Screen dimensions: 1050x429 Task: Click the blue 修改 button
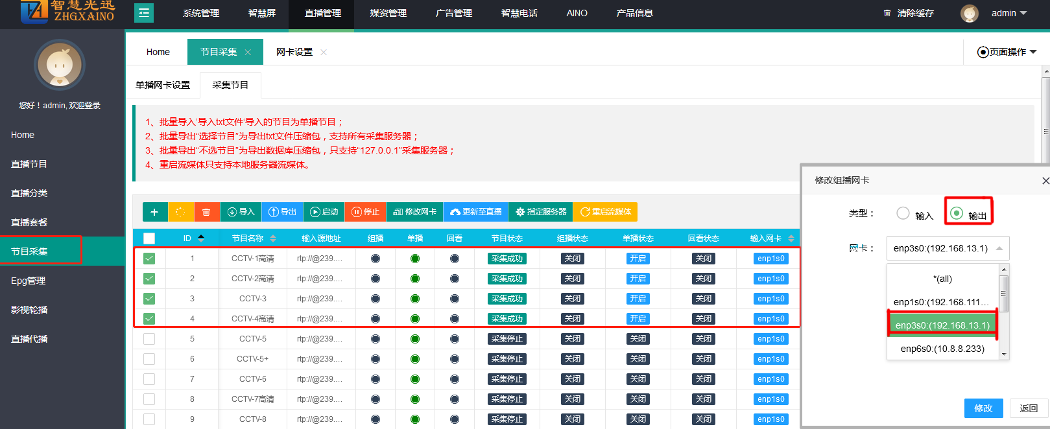click(983, 408)
